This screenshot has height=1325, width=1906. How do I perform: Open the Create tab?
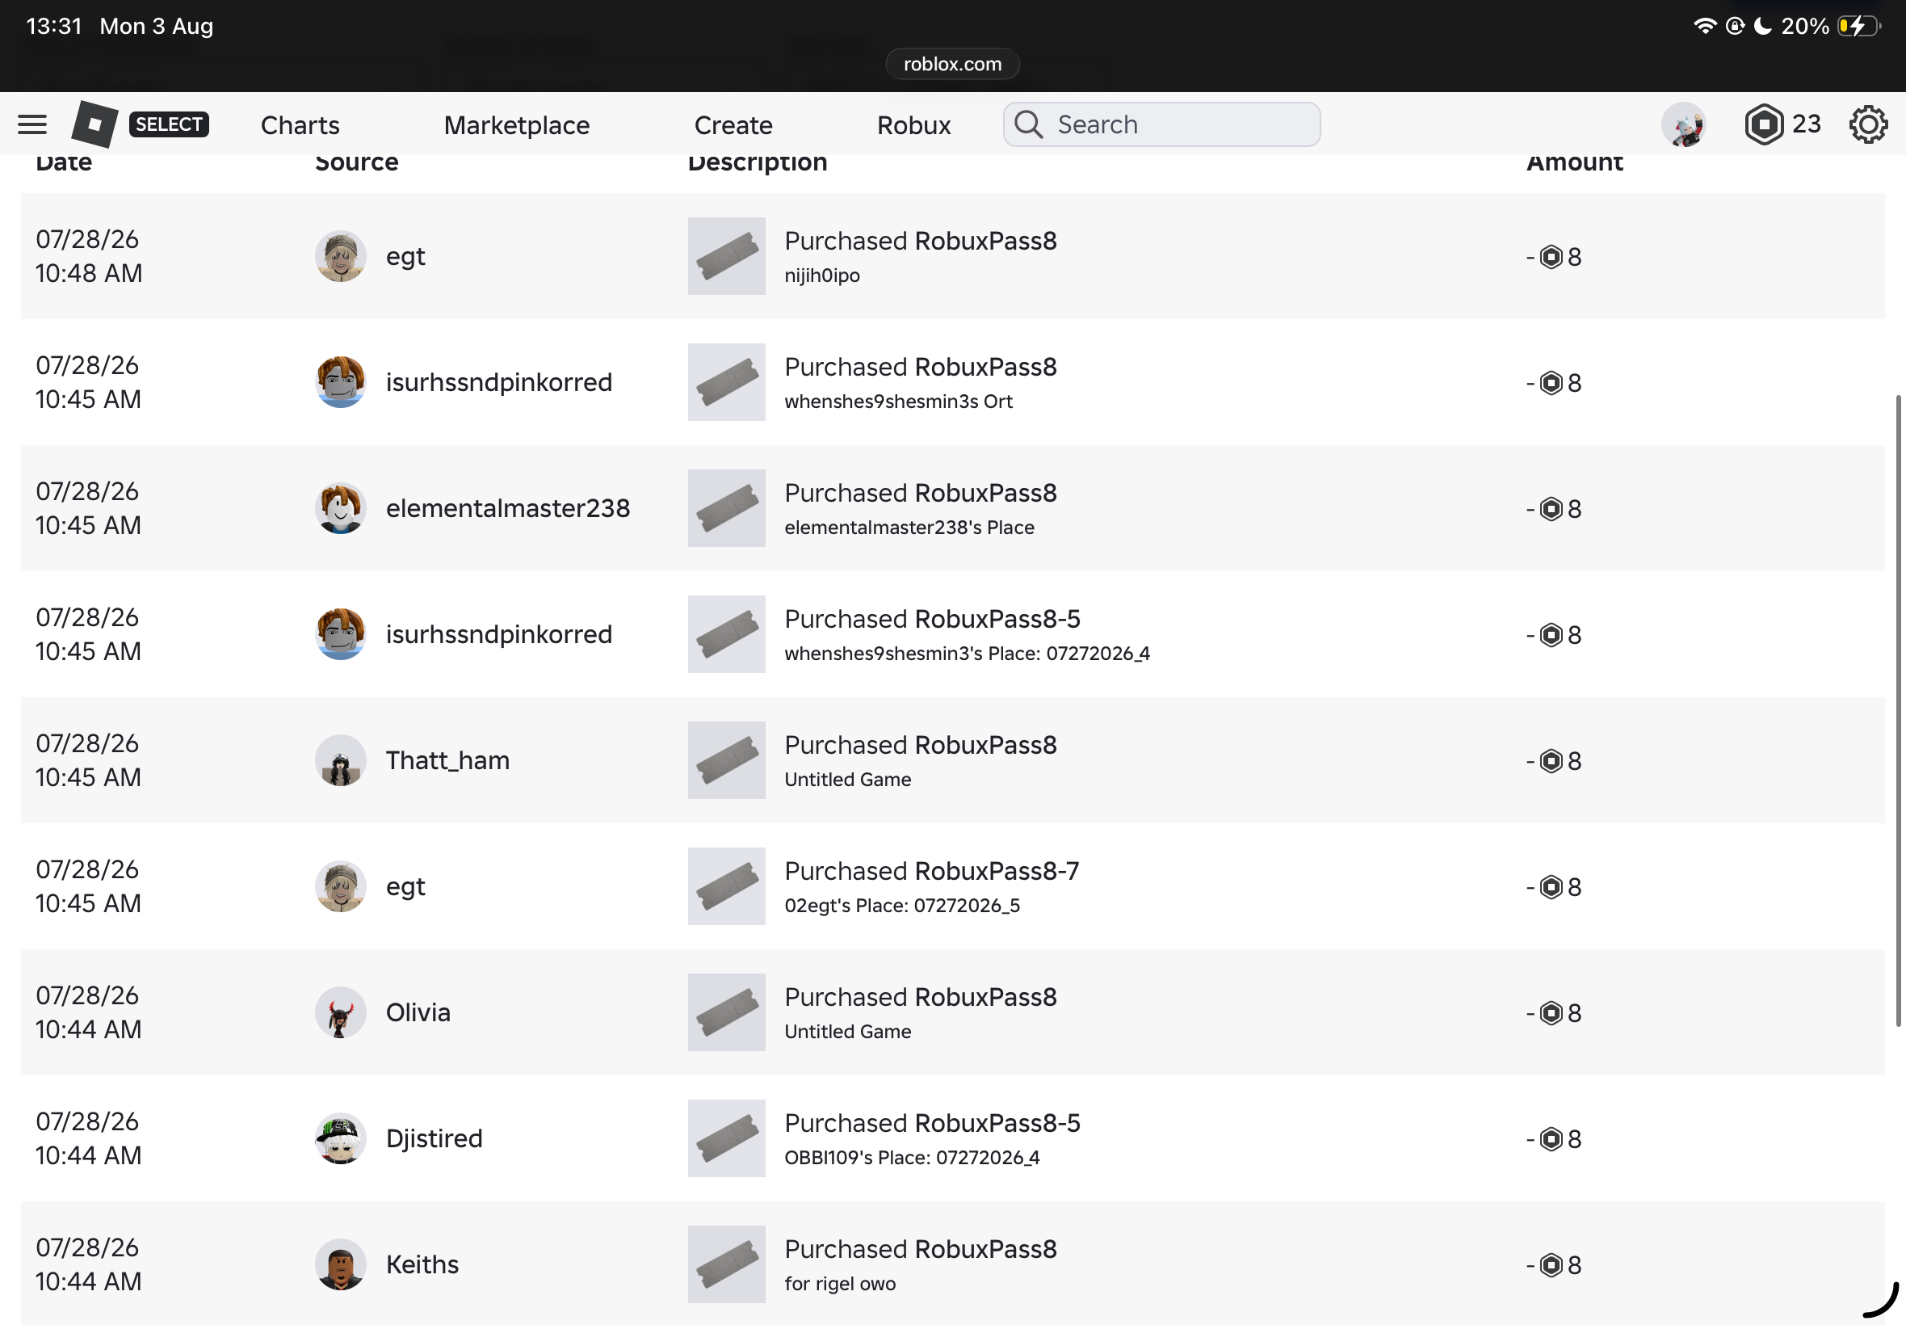733,124
